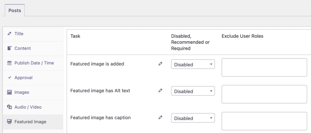This screenshot has width=311, height=133.
Task: Click the Images tab picture icon
Action: 9,92
